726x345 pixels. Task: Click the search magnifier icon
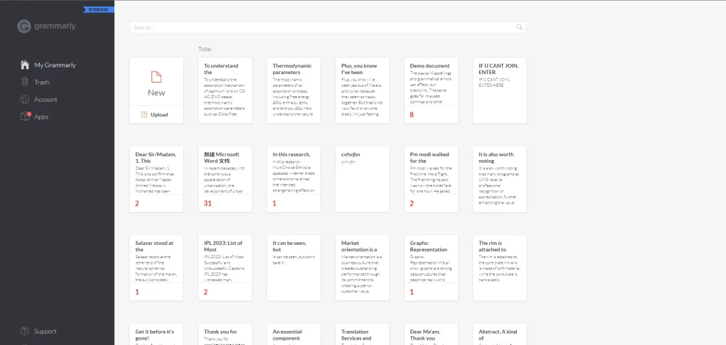[520, 28]
